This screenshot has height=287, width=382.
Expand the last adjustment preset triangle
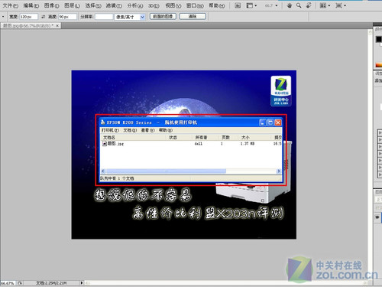point(380,174)
